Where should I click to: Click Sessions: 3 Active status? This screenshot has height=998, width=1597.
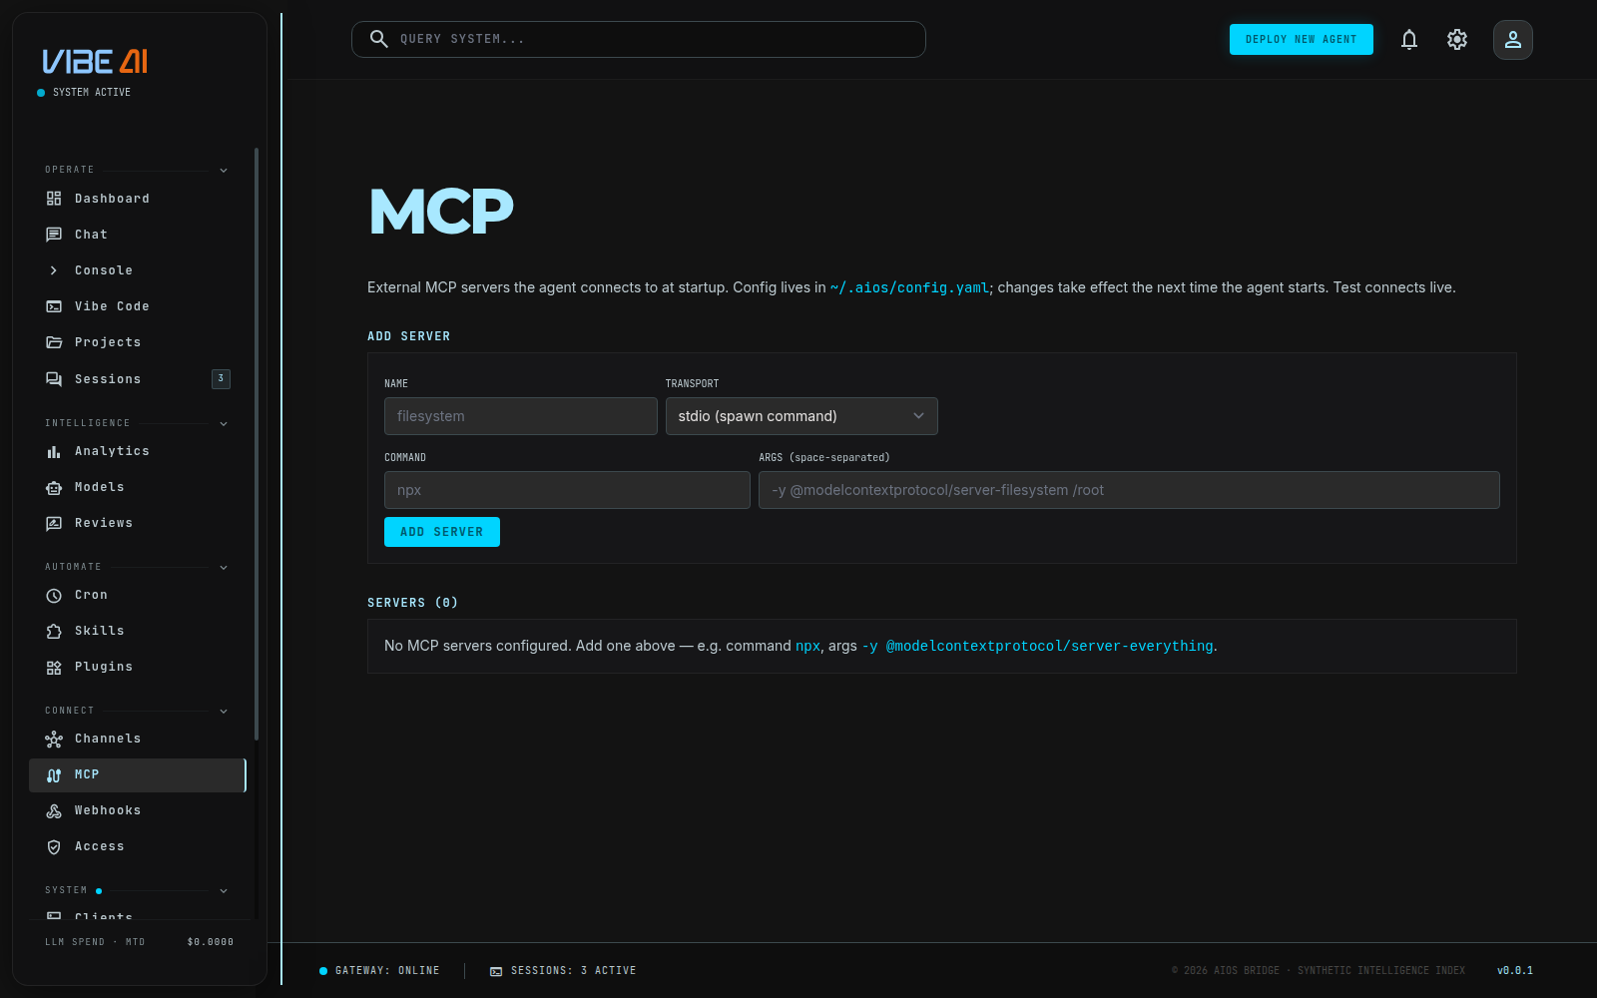pyautogui.click(x=563, y=971)
